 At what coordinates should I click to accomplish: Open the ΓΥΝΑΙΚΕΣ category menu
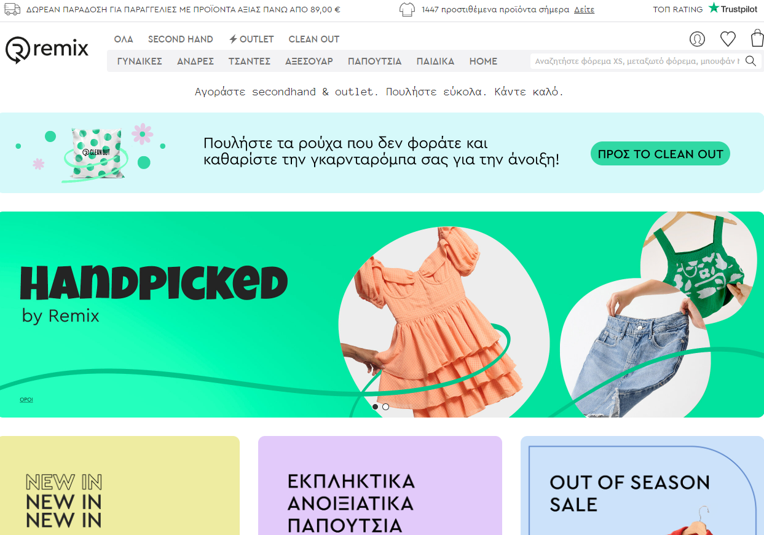tap(140, 61)
